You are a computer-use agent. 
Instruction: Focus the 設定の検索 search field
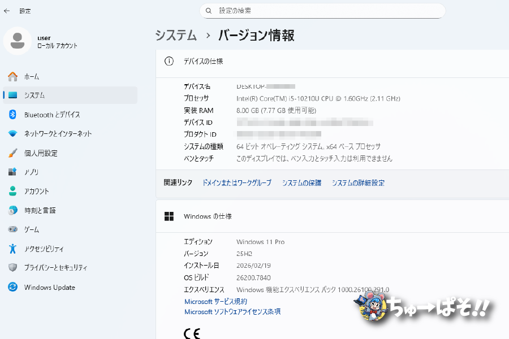[322, 11]
